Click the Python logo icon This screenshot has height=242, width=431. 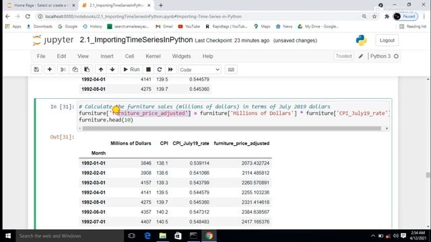(361, 40)
